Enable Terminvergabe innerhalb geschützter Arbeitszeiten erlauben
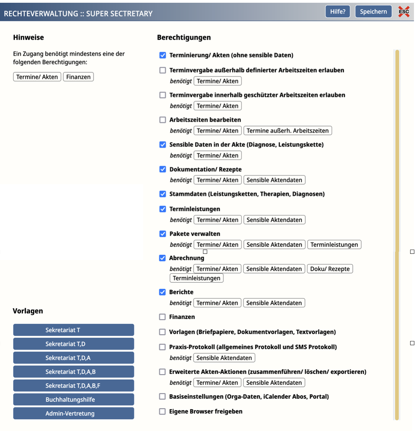 tap(163, 95)
